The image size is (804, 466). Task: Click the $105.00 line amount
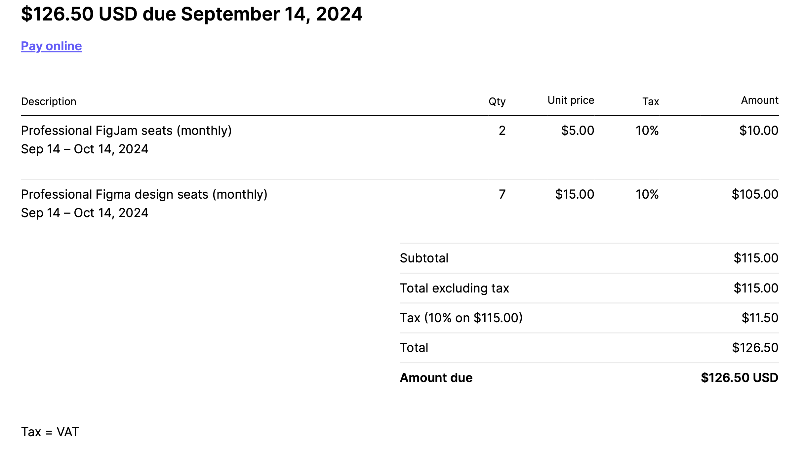click(x=755, y=195)
